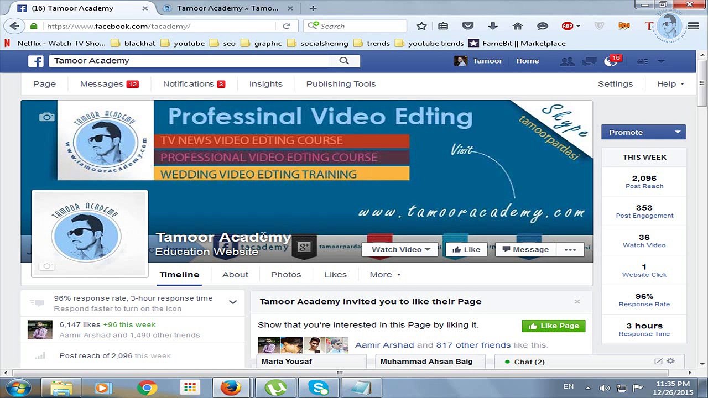Screen dimensions: 708x398
Task: Go to Facebook Home link
Action: click(x=528, y=61)
